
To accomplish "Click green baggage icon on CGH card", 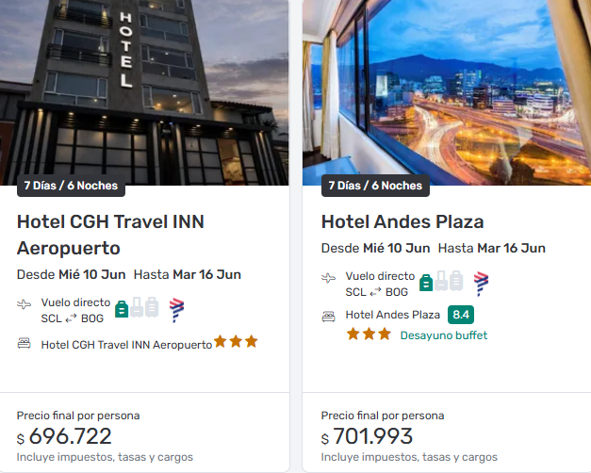I will pos(122,307).
